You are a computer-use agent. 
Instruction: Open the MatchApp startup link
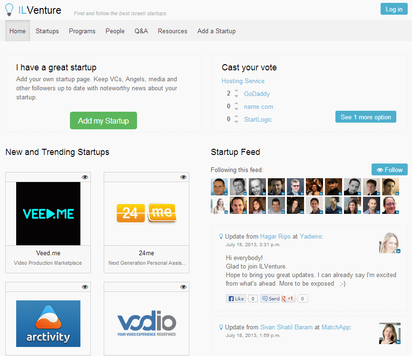point(336,327)
